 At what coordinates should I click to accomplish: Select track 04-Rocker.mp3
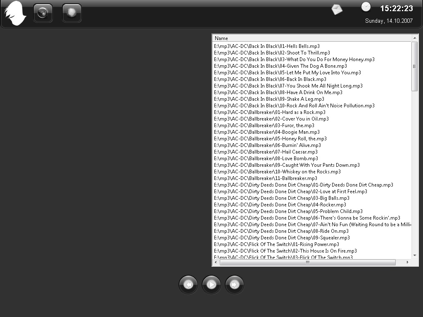pyautogui.click(x=280, y=205)
